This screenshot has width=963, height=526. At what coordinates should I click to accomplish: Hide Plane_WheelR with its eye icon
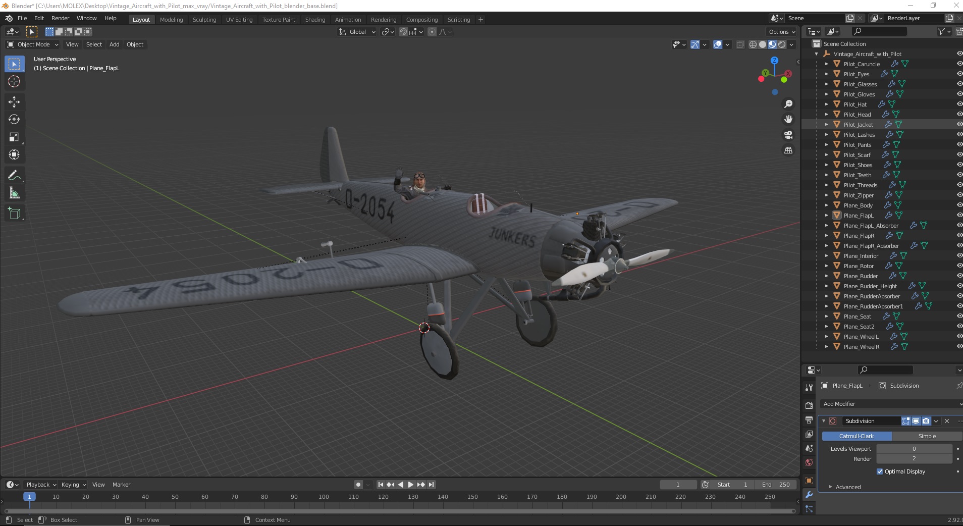pos(959,347)
